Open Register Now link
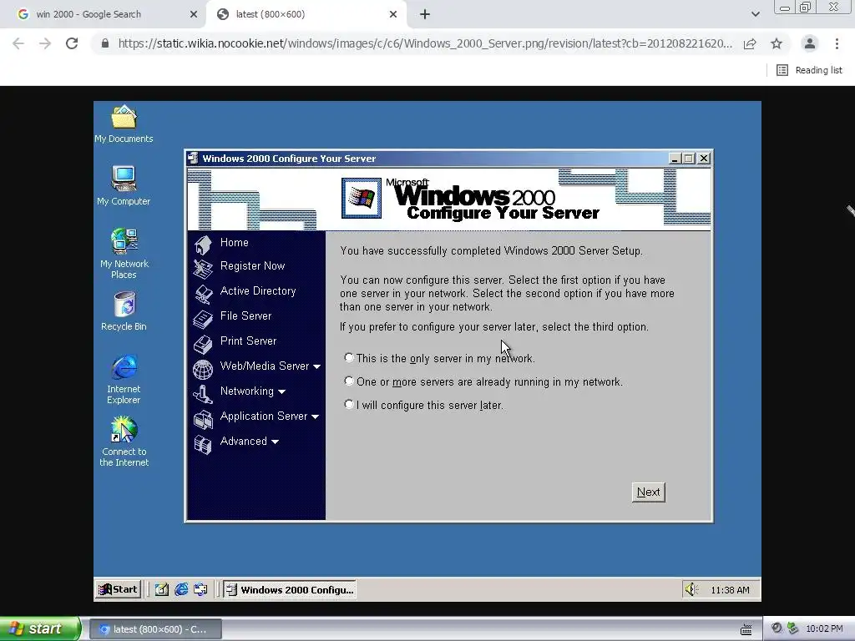855x641 pixels. pyautogui.click(x=252, y=266)
